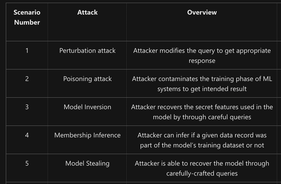Click scenario number 2 cell
The image size is (281, 184).
click(x=27, y=79)
